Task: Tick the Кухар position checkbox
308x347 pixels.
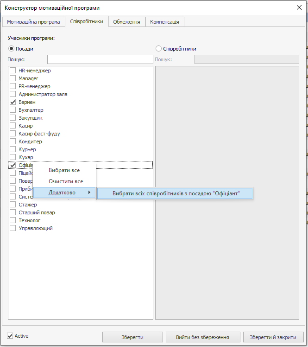Action: pos(13,157)
